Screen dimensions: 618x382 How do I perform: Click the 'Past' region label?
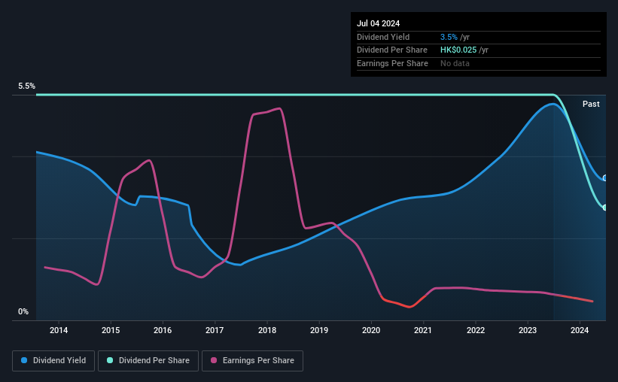(591, 104)
